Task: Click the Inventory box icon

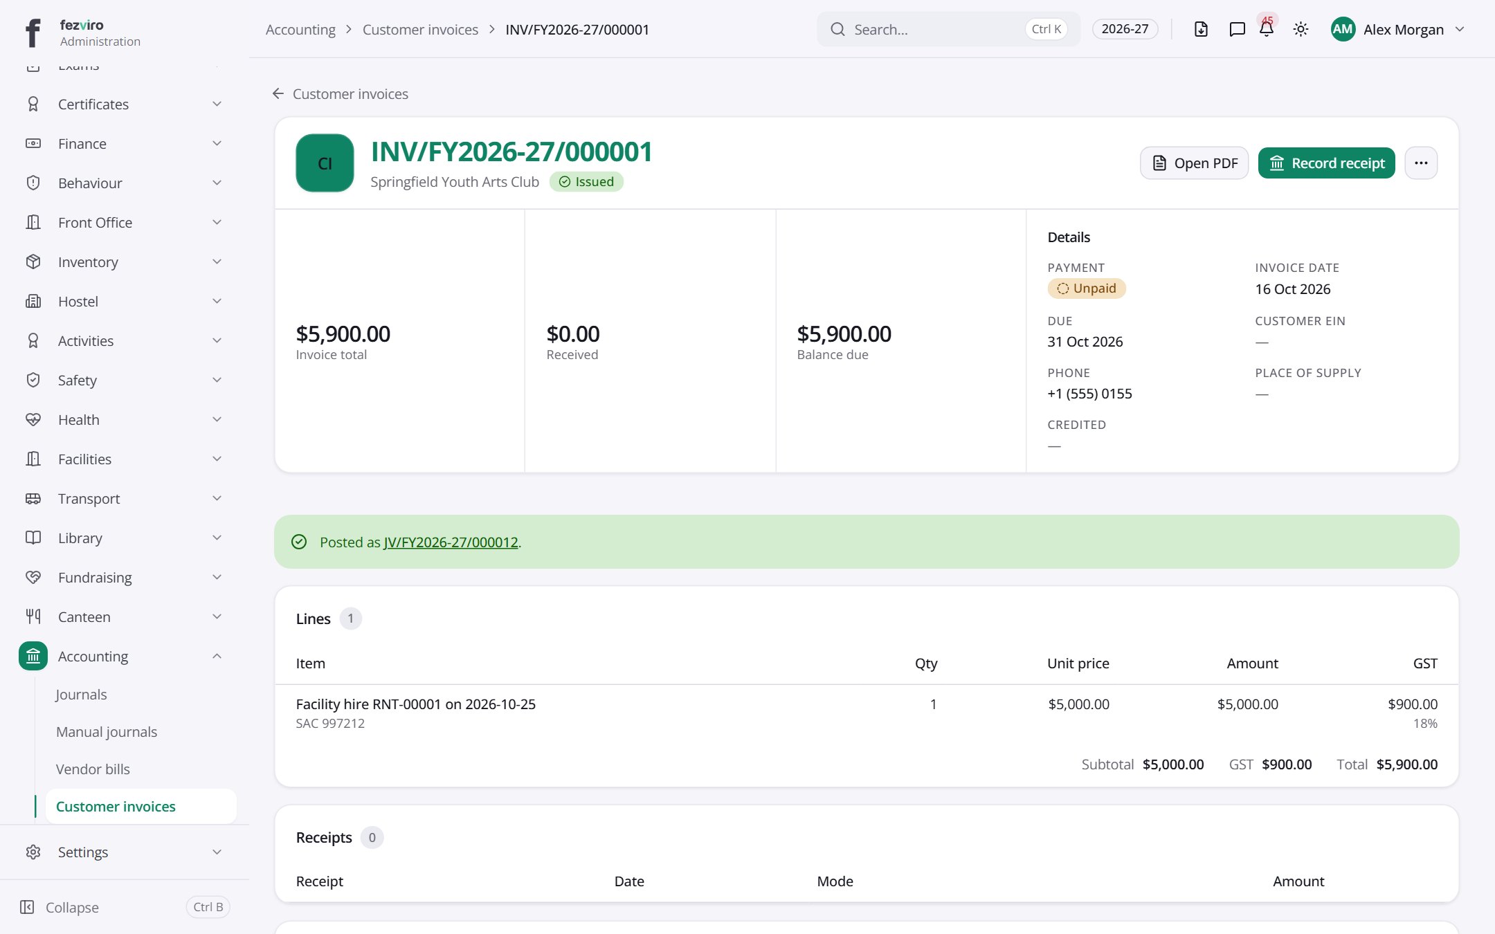Action: point(33,262)
